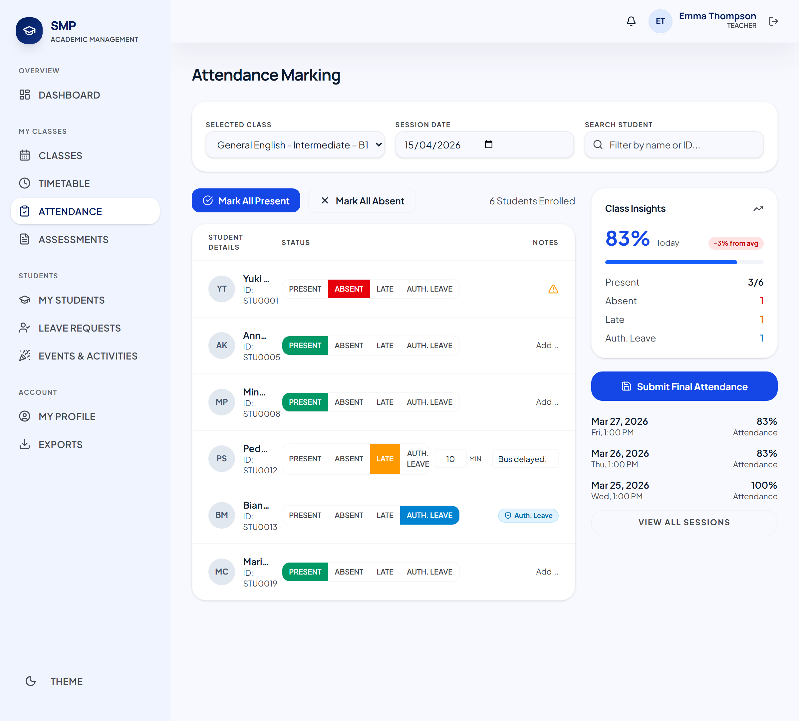This screenshot has height=721, width=799.
Task: Open the Mar 26, 2026 session
Action: coord(684,459)
